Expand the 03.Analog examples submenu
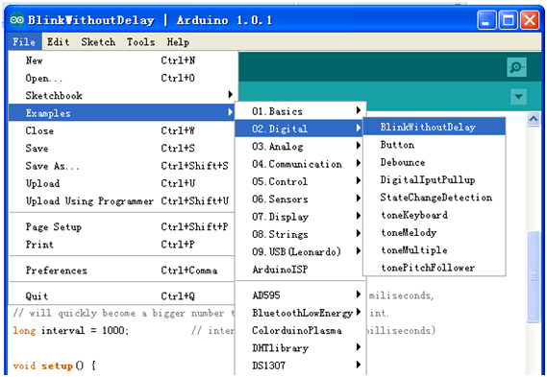Screen dimensions: 547x377 coord(300,146)
